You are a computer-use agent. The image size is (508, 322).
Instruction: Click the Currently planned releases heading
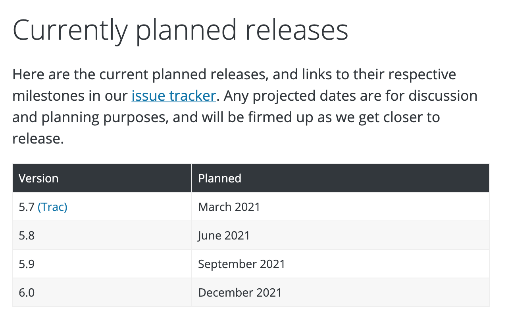coord(181,30)
